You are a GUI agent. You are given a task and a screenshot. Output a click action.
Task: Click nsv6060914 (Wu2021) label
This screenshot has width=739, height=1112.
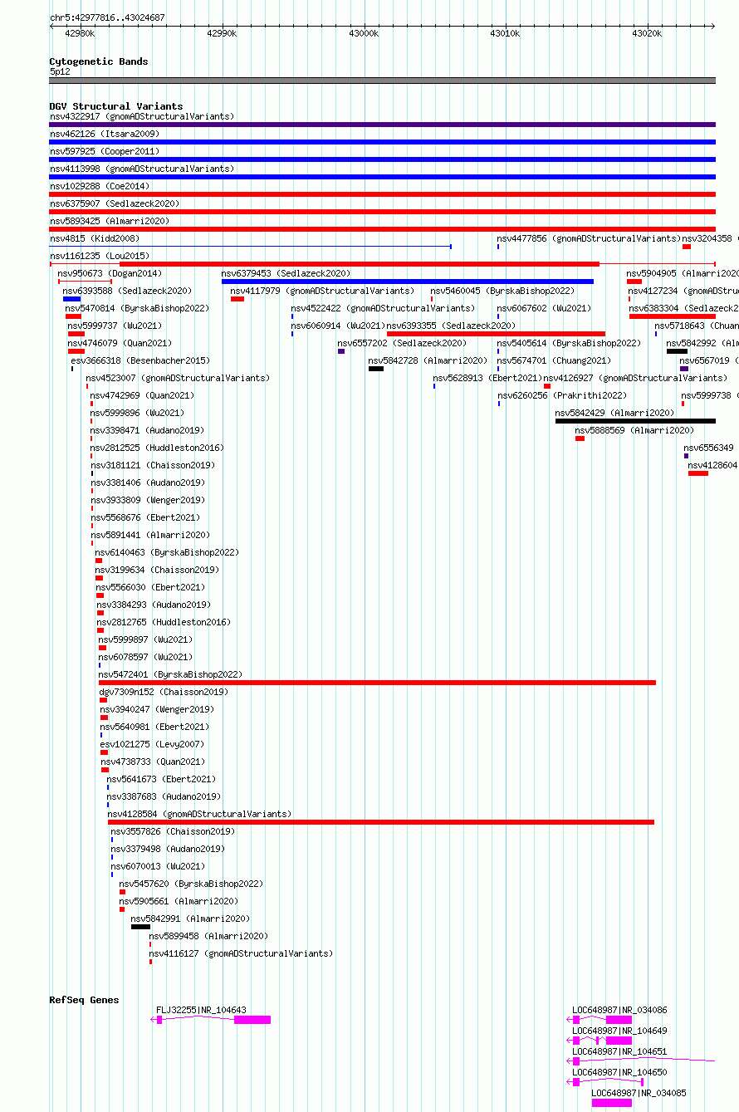pos(338,326)
